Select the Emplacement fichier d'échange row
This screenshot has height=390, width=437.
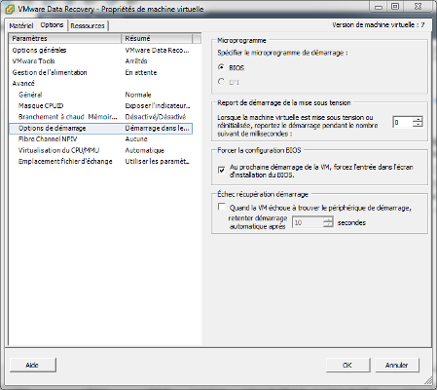(100, 162)
